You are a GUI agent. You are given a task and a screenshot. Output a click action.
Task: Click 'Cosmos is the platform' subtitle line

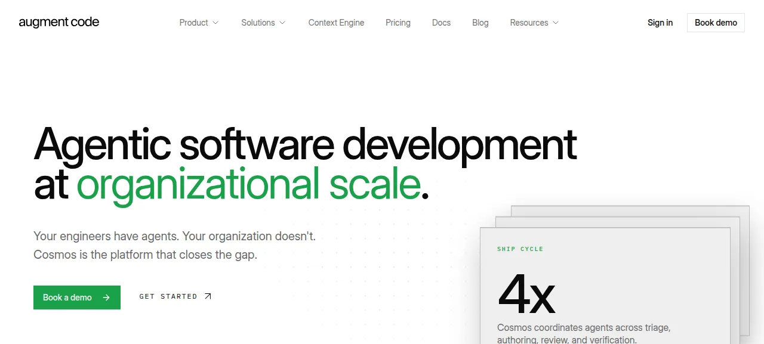145,255
